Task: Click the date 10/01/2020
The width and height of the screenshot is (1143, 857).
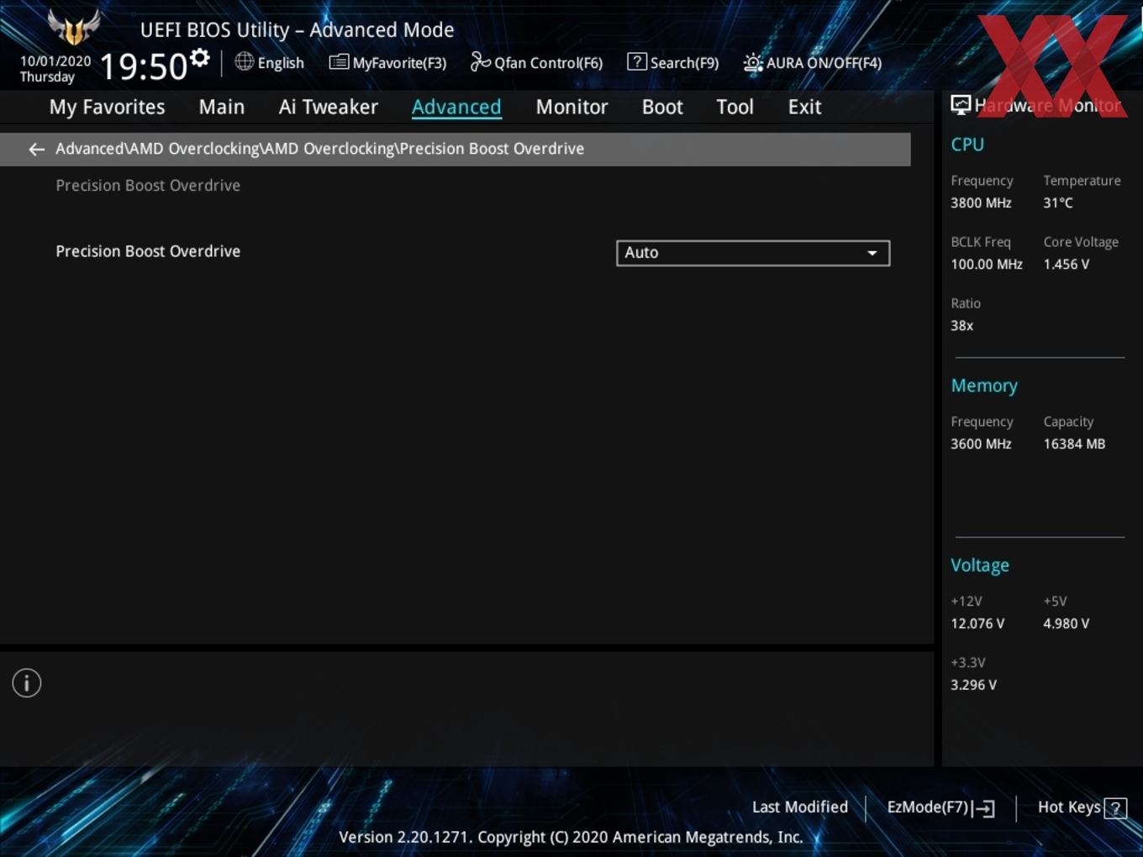Action: (55, 61)
